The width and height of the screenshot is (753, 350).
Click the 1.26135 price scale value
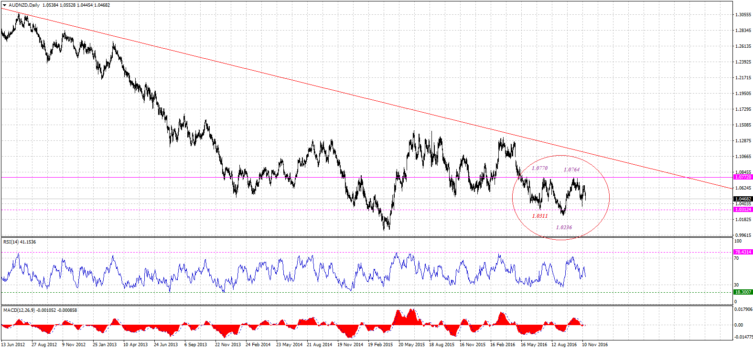(x=743, y=46)
